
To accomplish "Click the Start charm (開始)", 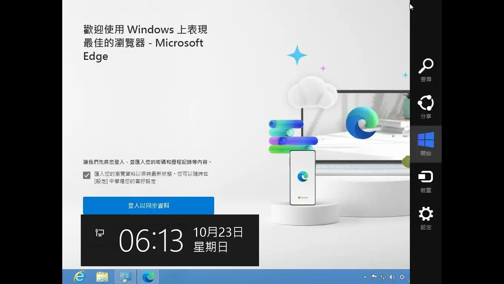I will pos(426,144).
